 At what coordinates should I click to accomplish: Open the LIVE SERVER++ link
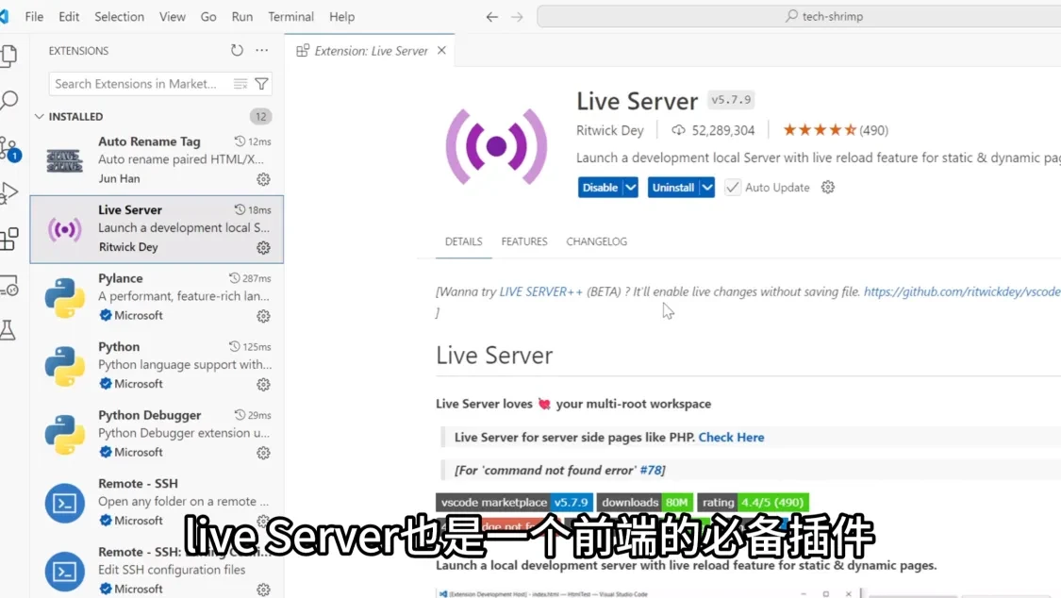coord(540,291)
